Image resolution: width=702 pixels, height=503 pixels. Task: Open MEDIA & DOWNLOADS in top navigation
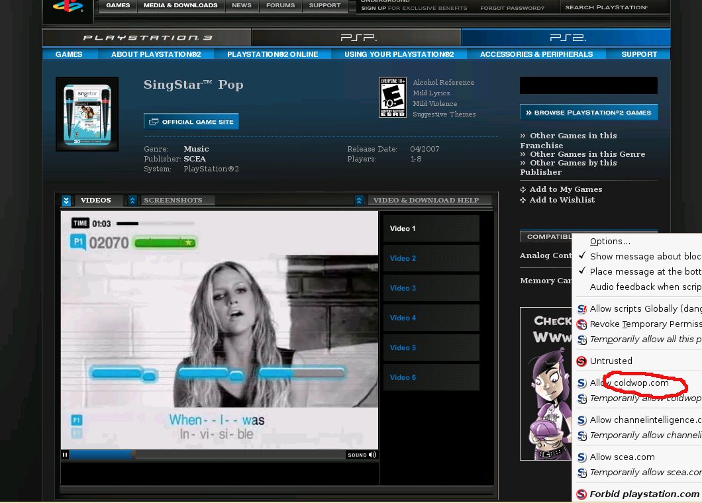coord(180,5)
